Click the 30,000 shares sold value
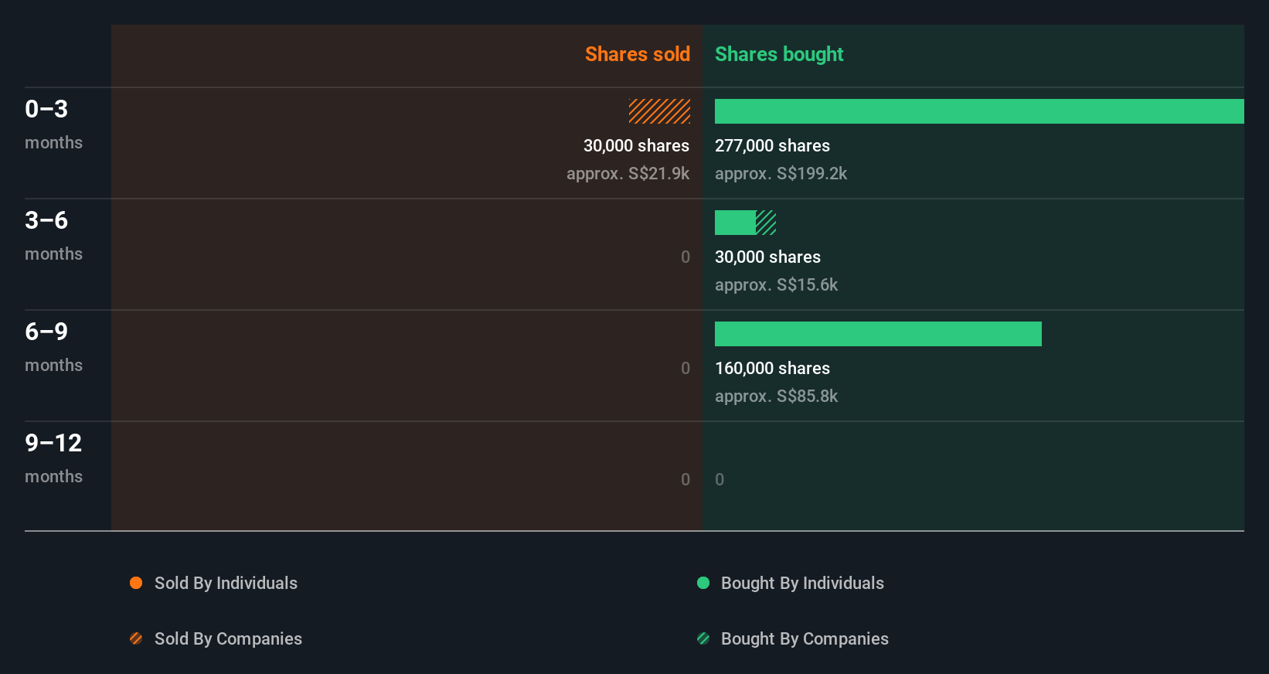 (x=636, y=145)
